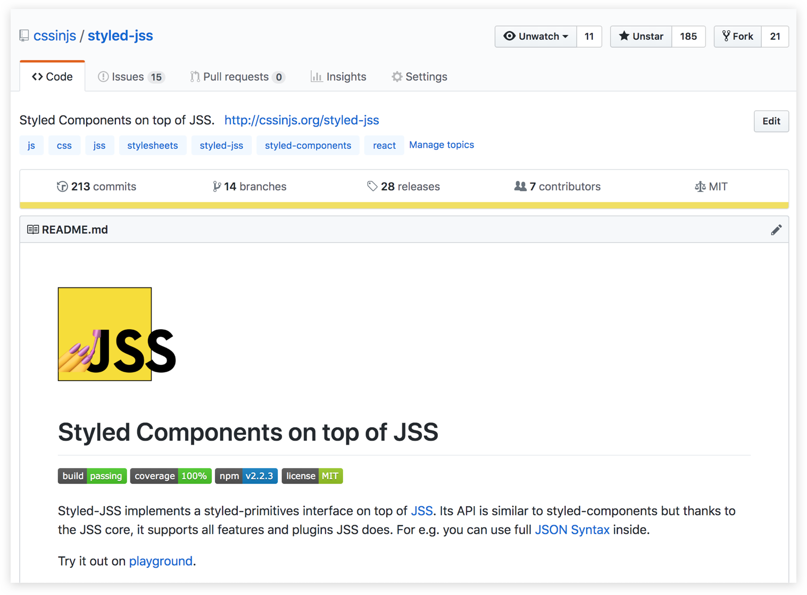Click the JSS logo image
Screen dimensions: 807x595
tap(117, 334)
